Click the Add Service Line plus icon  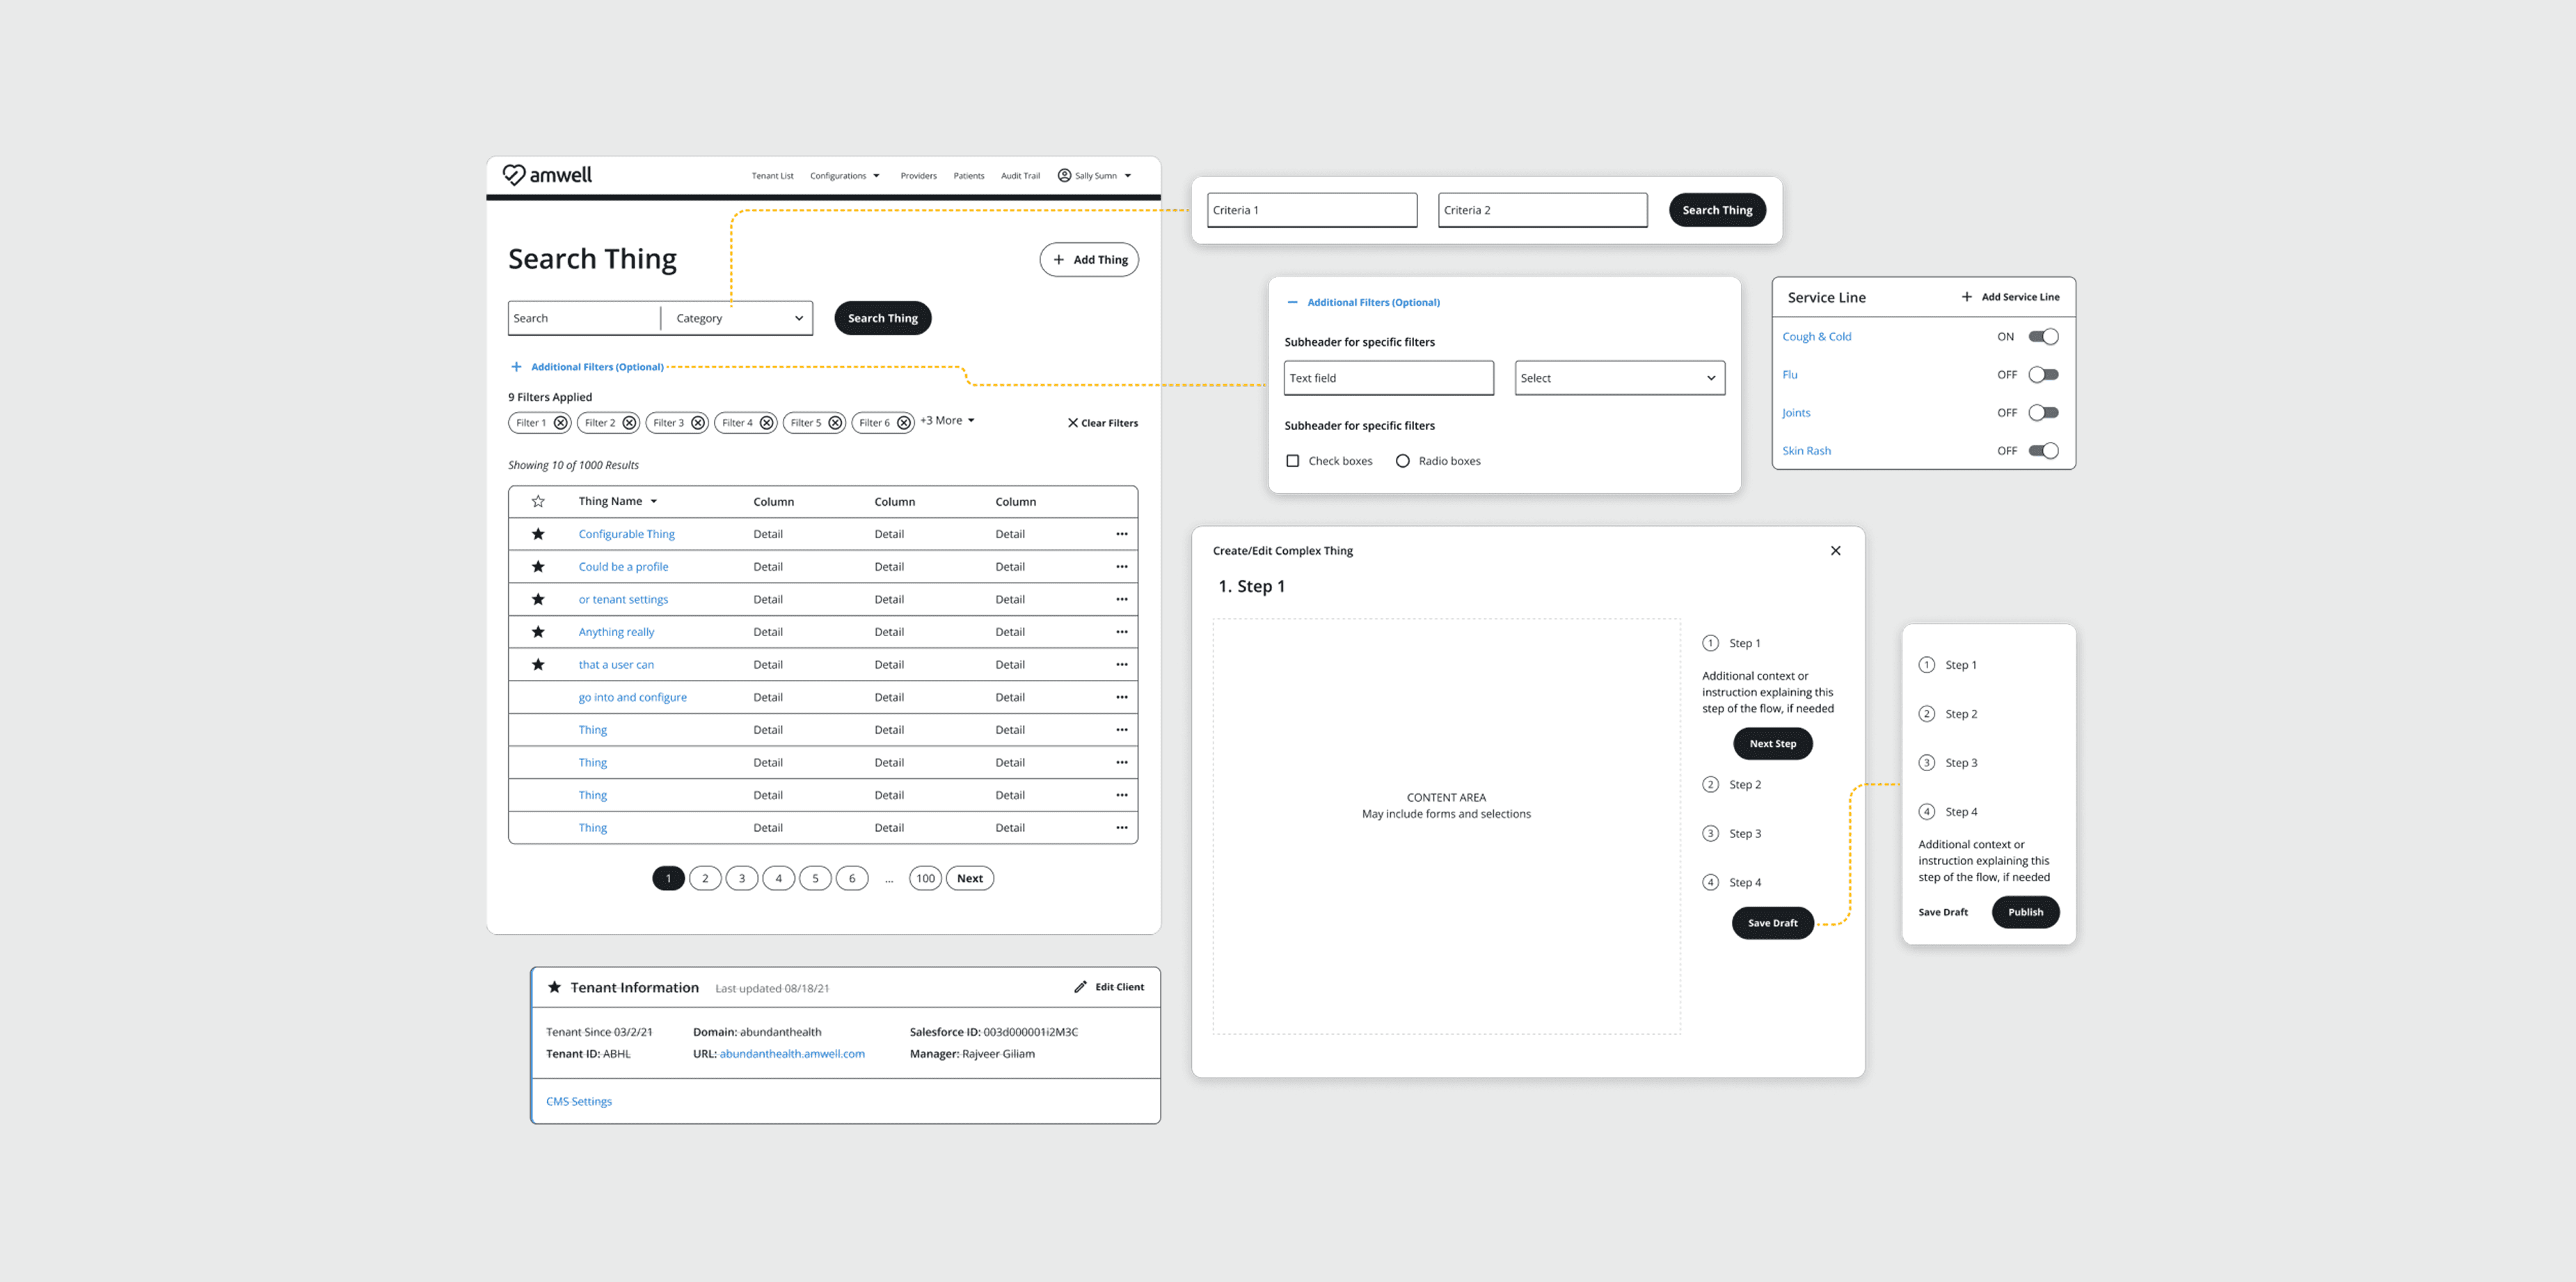pyautogui.click(x=1966, y=297)
